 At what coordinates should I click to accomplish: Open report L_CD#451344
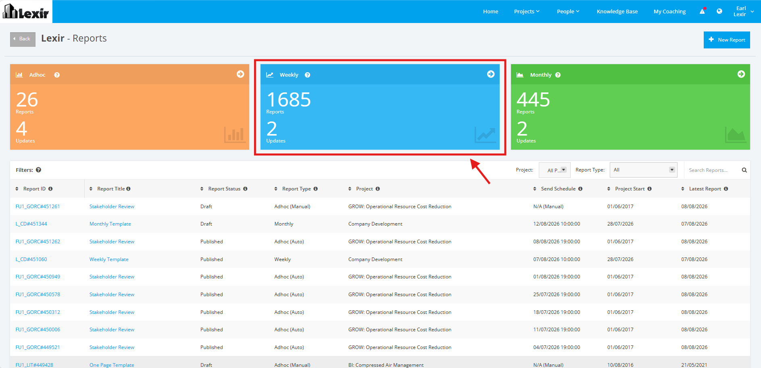pyautogui.click(x=31, y=224)
